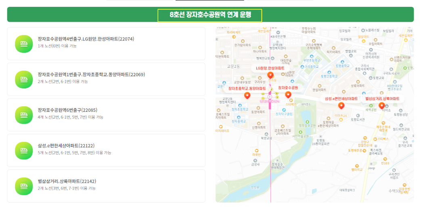Open stop 장자호수공원역4번출구.LG원앙.한성아파트(22074)

(106, 44)
